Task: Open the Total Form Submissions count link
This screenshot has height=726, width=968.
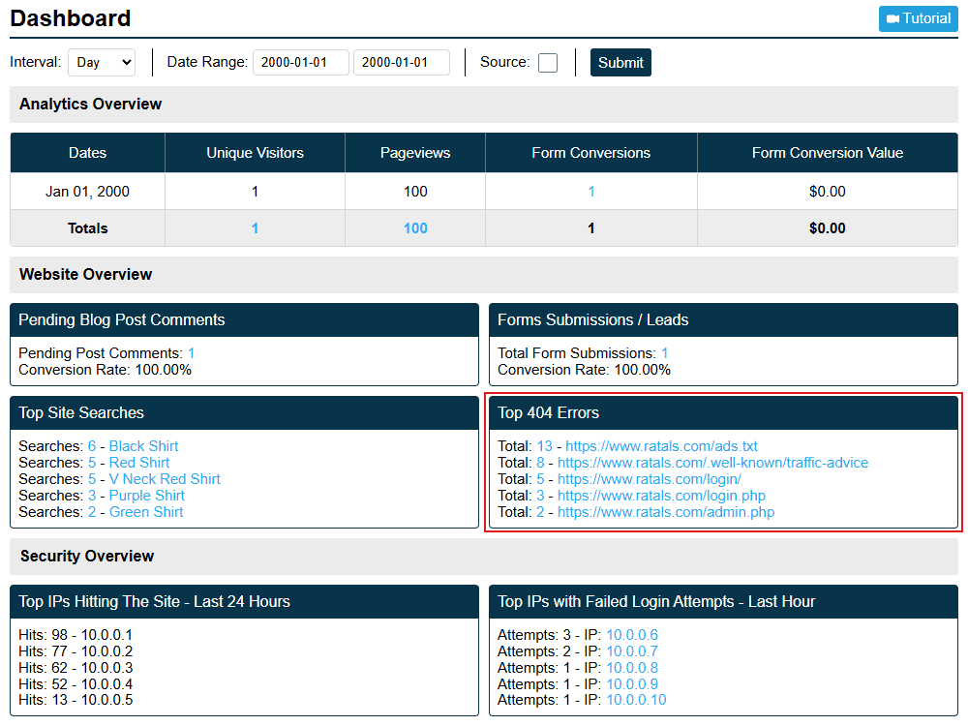Action: (665, 353)
